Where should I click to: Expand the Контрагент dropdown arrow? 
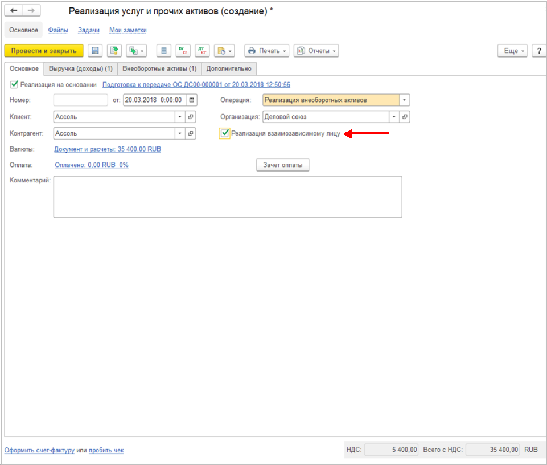[x=180, y=133]
